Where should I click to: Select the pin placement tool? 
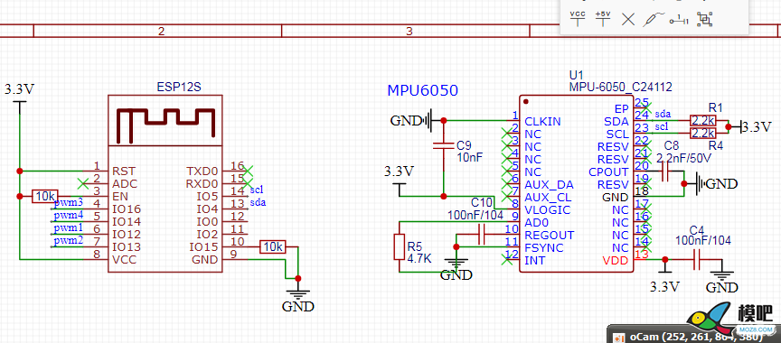(678, 20)
